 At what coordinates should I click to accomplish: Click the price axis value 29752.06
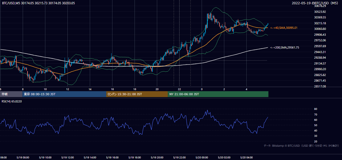(320, 40)
